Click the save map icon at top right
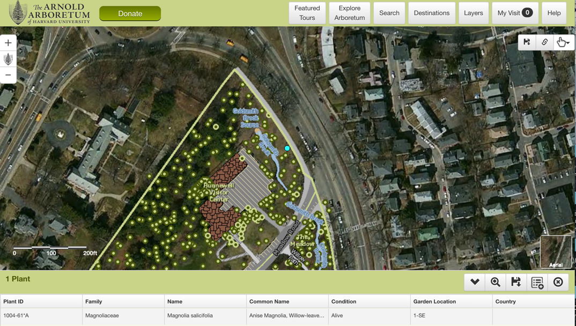 [527, 42]
